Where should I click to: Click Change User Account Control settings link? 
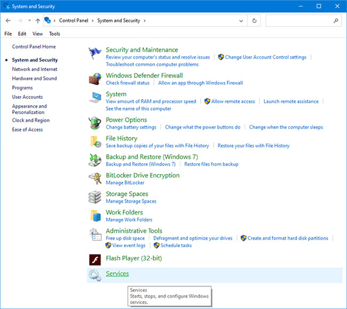point(265,57)
